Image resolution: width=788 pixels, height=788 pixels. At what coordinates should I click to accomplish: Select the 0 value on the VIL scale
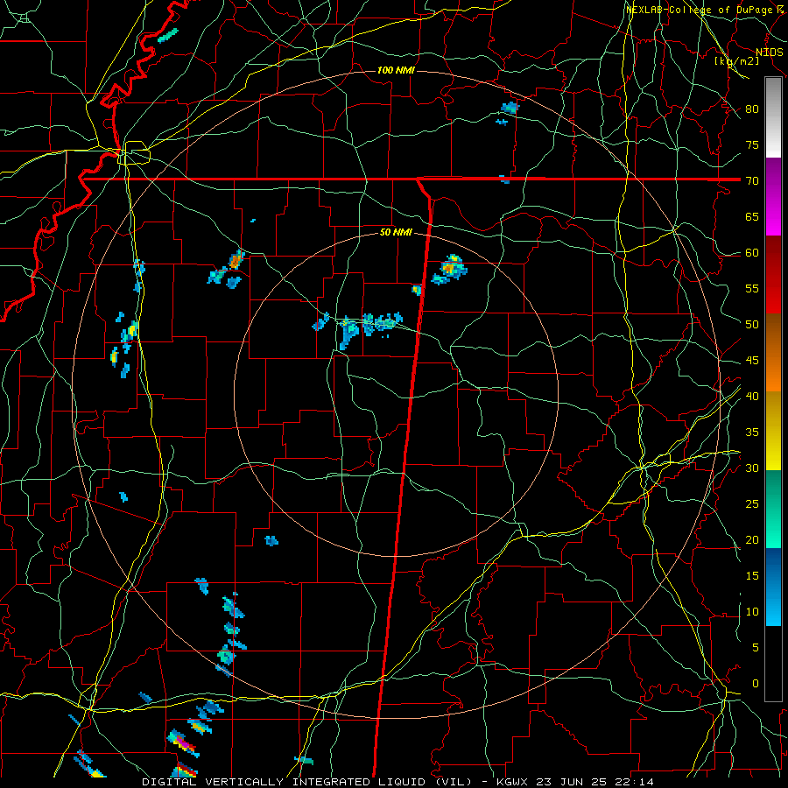click(756, 684)
